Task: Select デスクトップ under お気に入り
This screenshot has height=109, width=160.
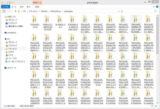Action: [x=11, y=23]
